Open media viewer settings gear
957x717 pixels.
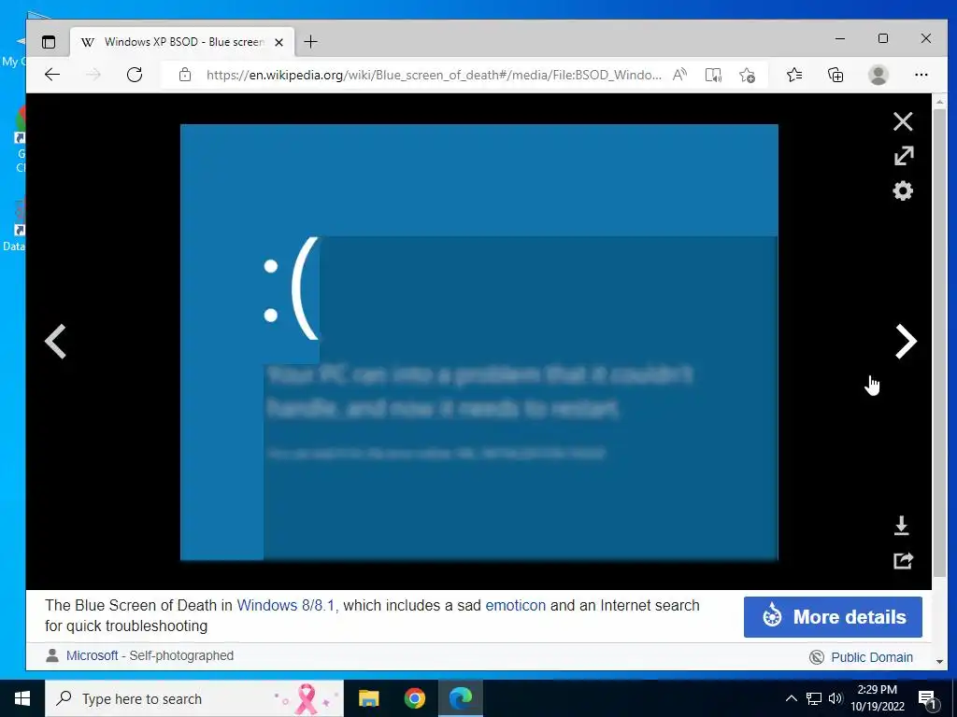pyautogui.click(x=903, y=190)
